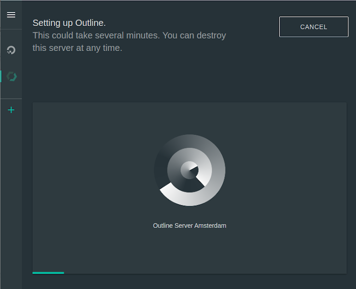Click the center dot of loading spinner
The image size is (356, 289).
(x=190, y=171)
